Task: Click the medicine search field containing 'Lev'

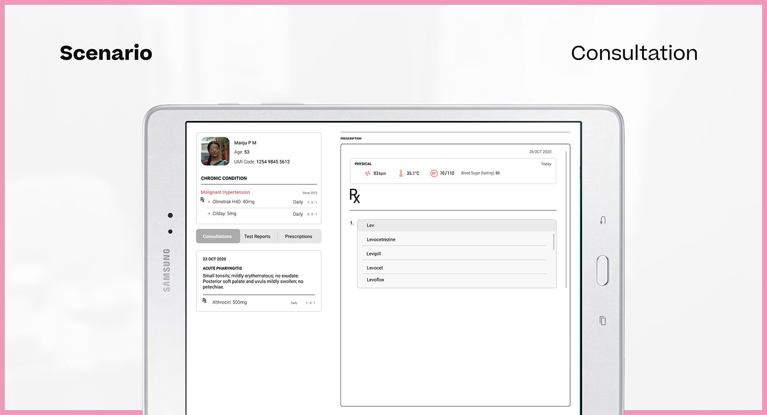Action: [456, 225]
